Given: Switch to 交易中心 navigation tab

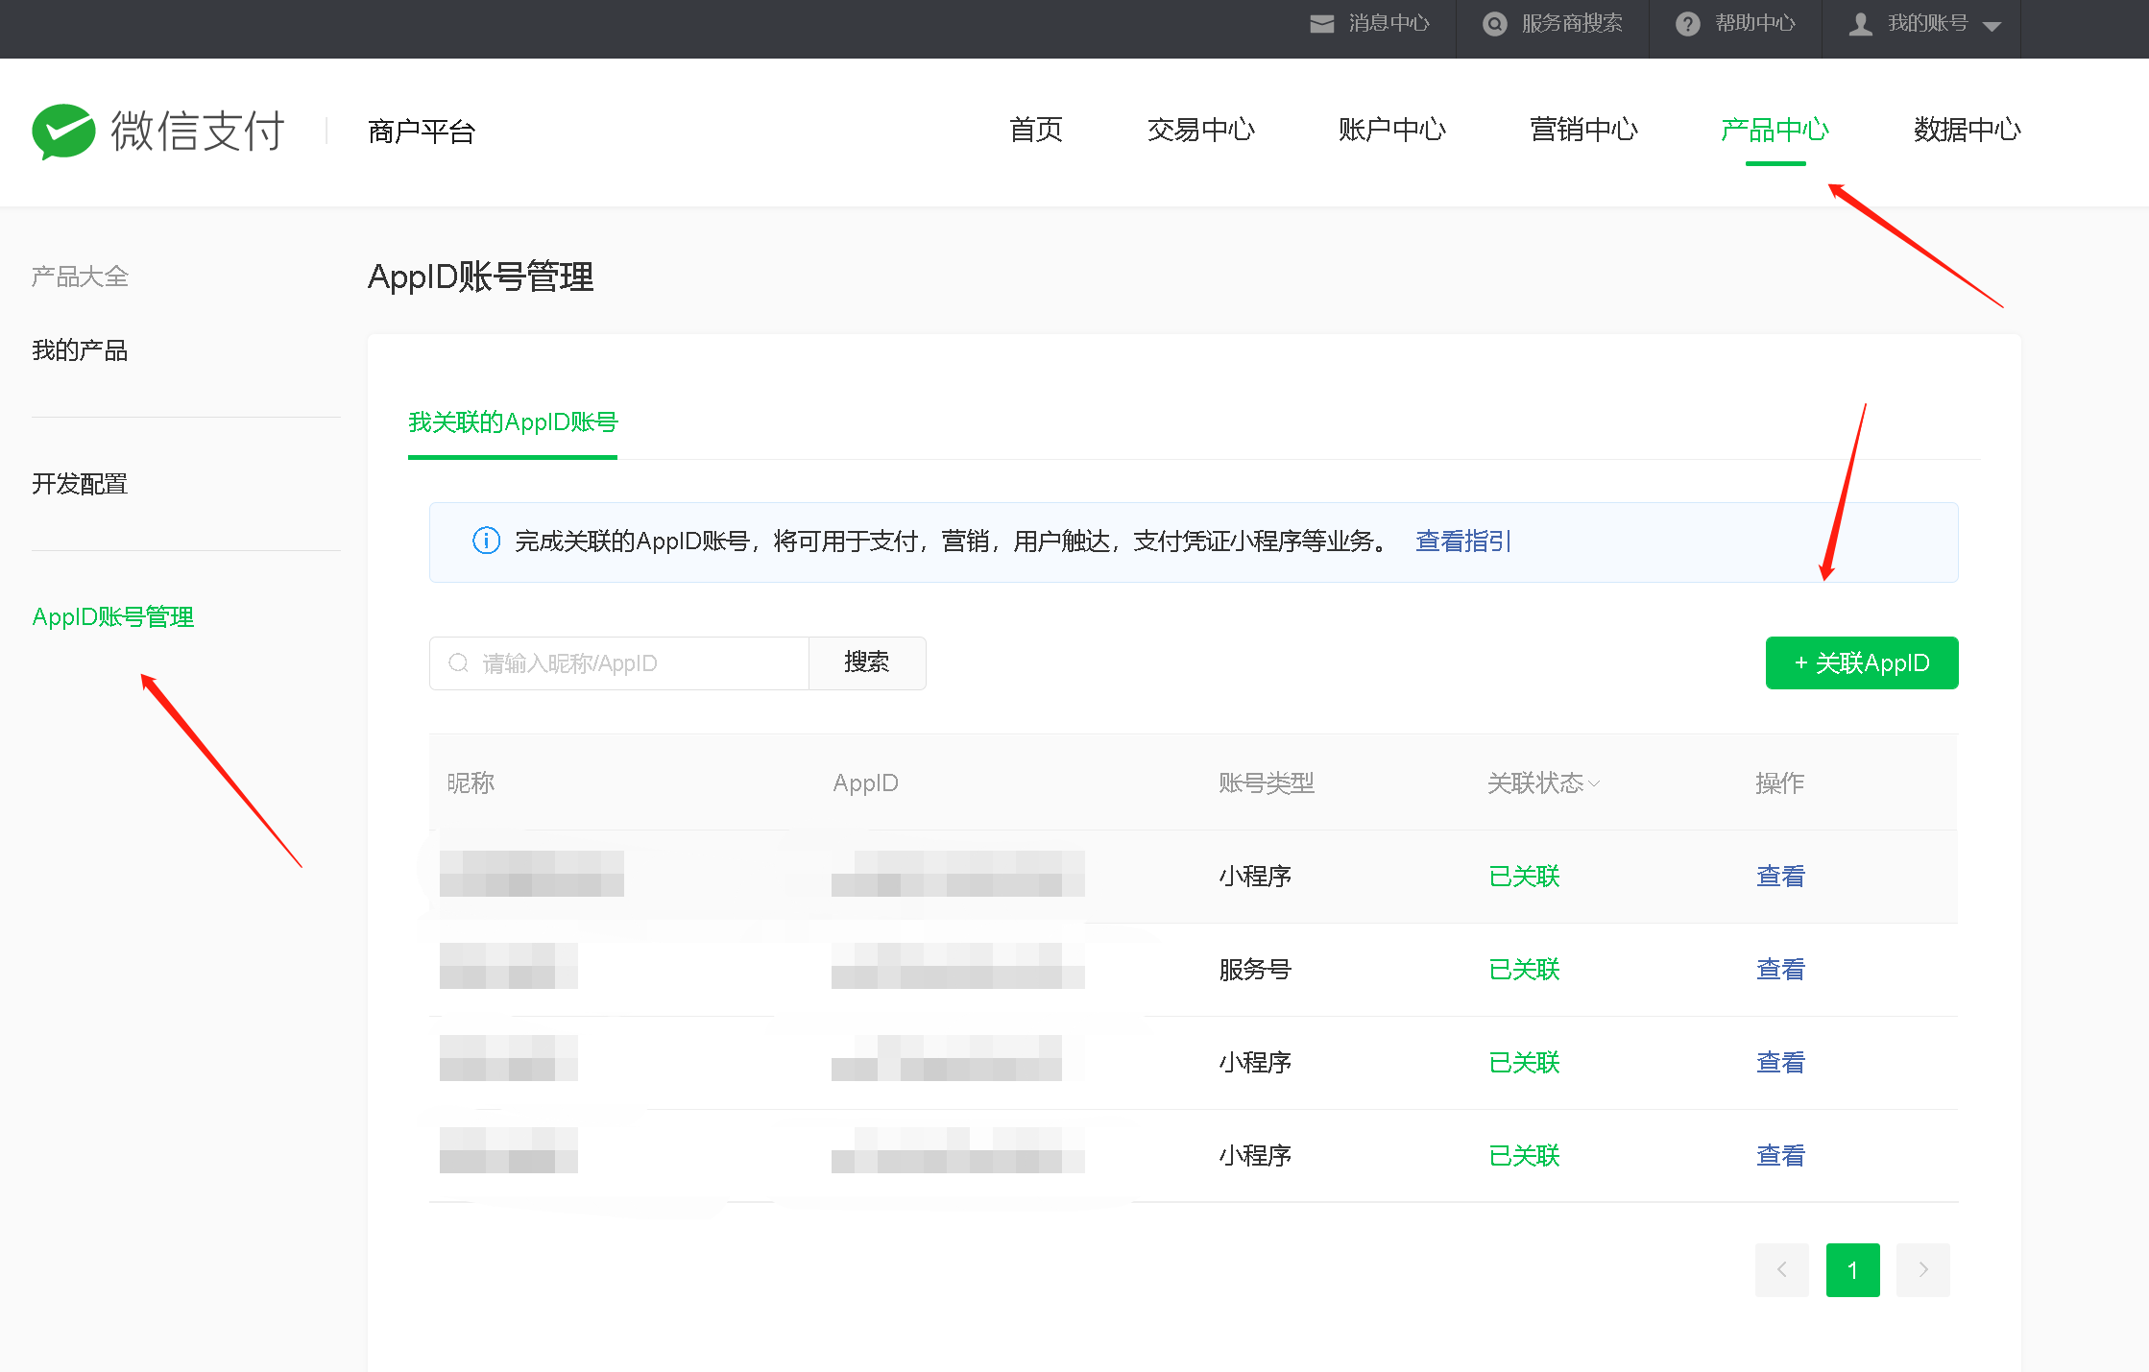Looking at the screenshot, I should 1200,130.
